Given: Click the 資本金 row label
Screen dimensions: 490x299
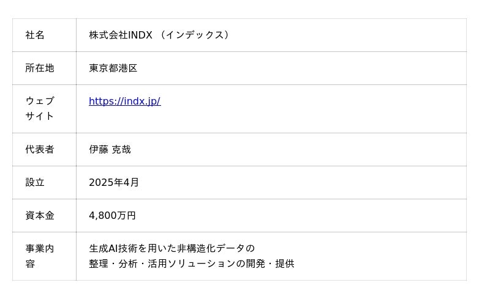Looking at the screenshot, I should (40, 216).
